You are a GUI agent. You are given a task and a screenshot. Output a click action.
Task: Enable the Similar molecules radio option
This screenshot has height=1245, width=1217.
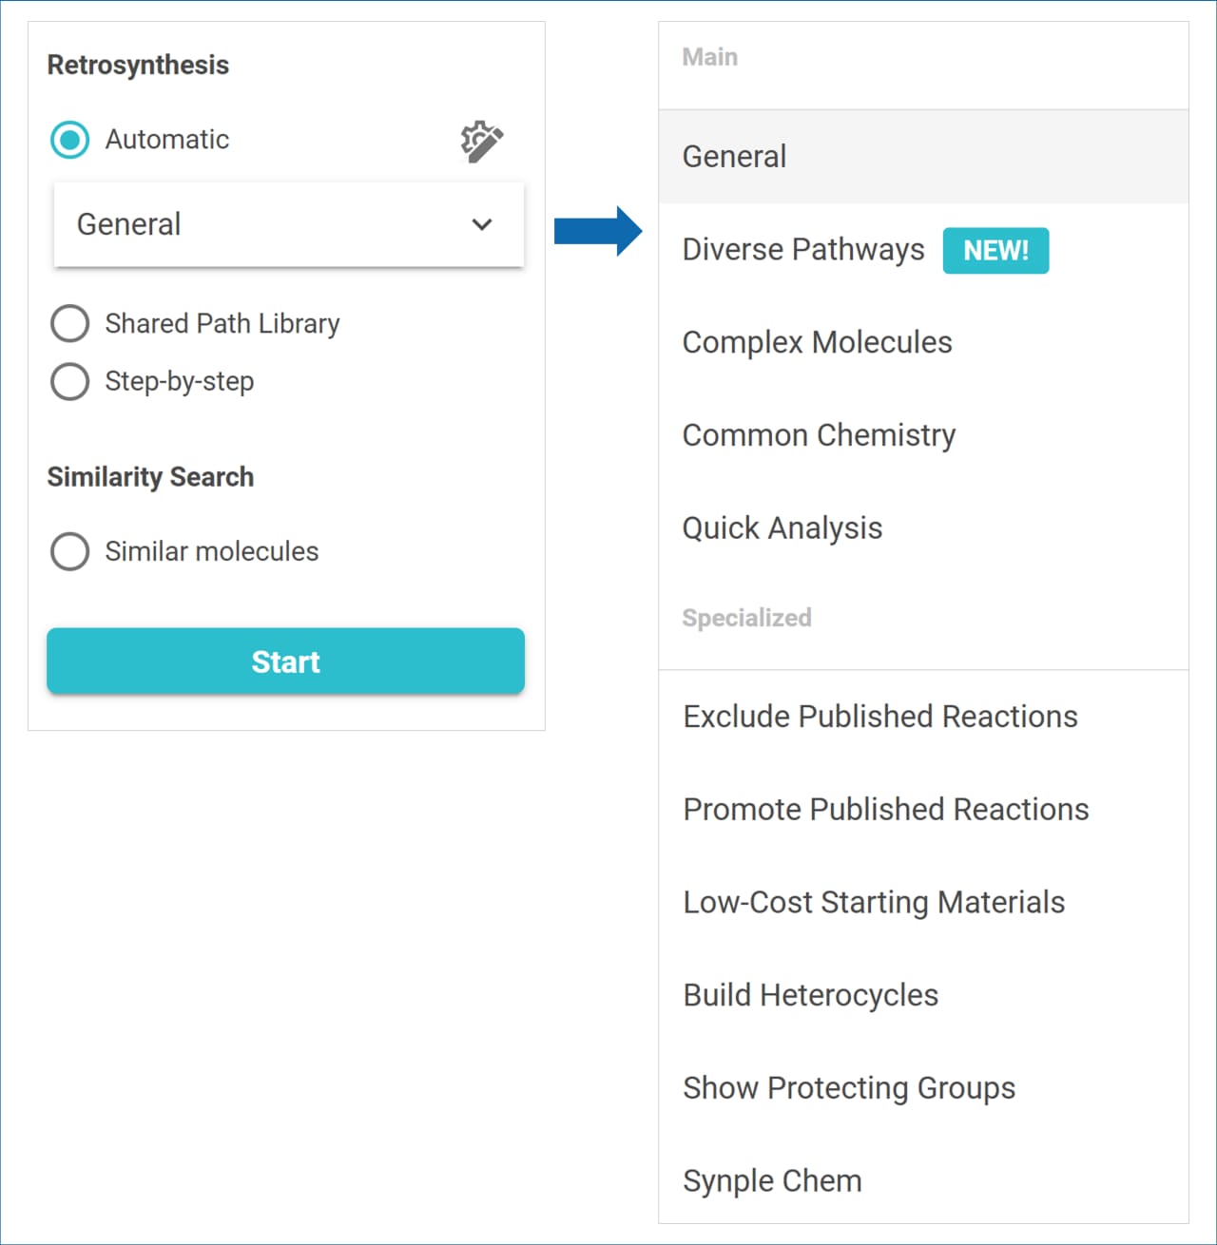tap(70, 551)
